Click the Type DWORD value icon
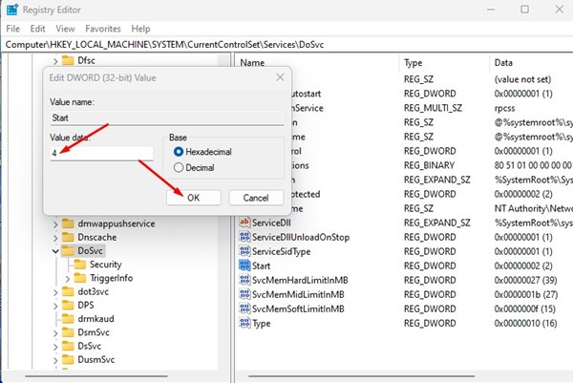The width and height of the screenshot is (573, 383). pyautogui.click(x=244, y=324)
